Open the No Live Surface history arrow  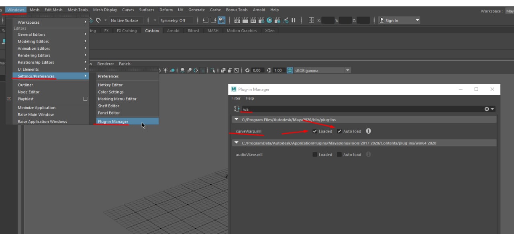(105, 20)
